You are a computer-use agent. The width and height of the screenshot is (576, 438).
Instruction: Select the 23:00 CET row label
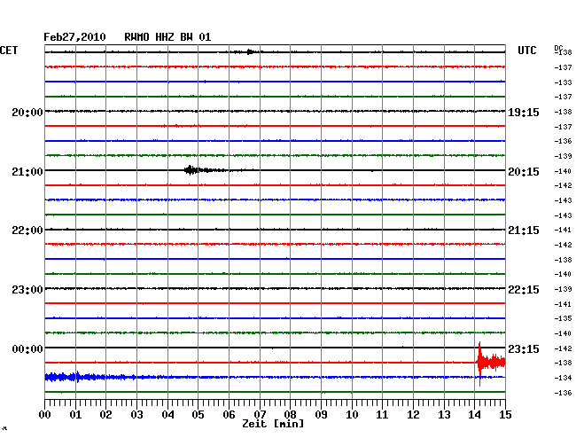click(27, 290)
